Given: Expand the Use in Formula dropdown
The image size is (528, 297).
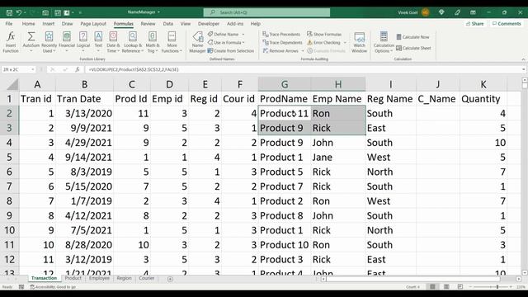Looking at the screenshot, I should click(243, 43).
